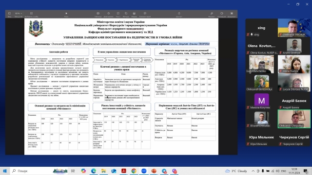Select Oleksandr Chepurnyi active speaker tile

[294, 119]
